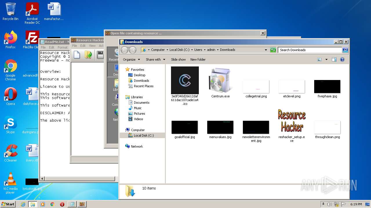The image size is (371, 208).
Task: Open Format menu in ReadMe Notepad window
Action: tap(62, 47)
